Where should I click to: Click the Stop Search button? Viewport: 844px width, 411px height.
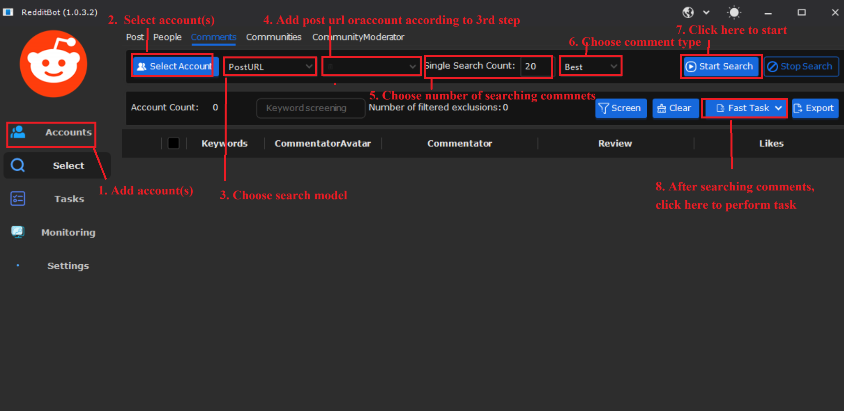(801, 66)
